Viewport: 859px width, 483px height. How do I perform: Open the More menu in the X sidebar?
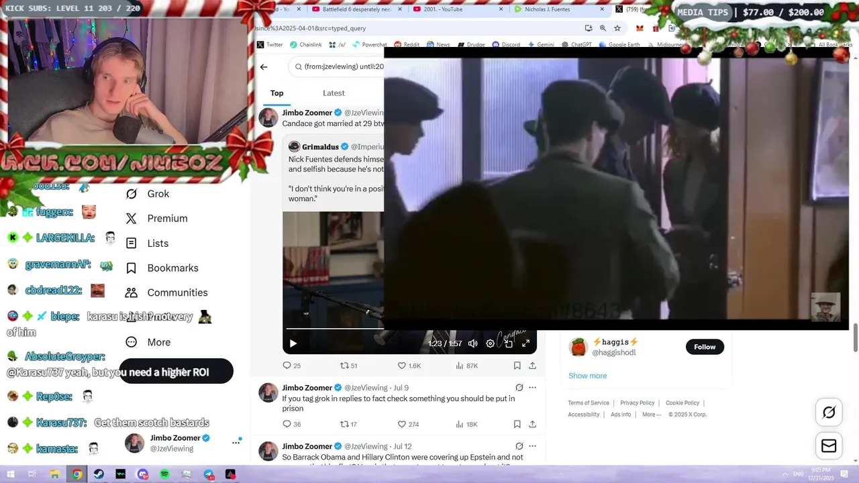[148, 342]
